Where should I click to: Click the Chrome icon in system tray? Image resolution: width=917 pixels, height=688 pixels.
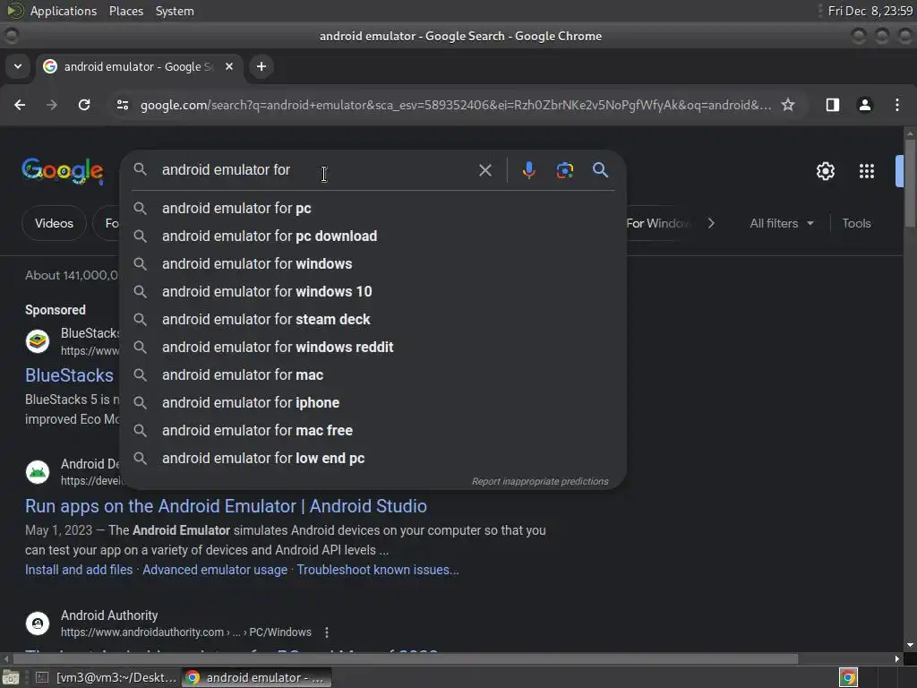(x=848, y=677)
